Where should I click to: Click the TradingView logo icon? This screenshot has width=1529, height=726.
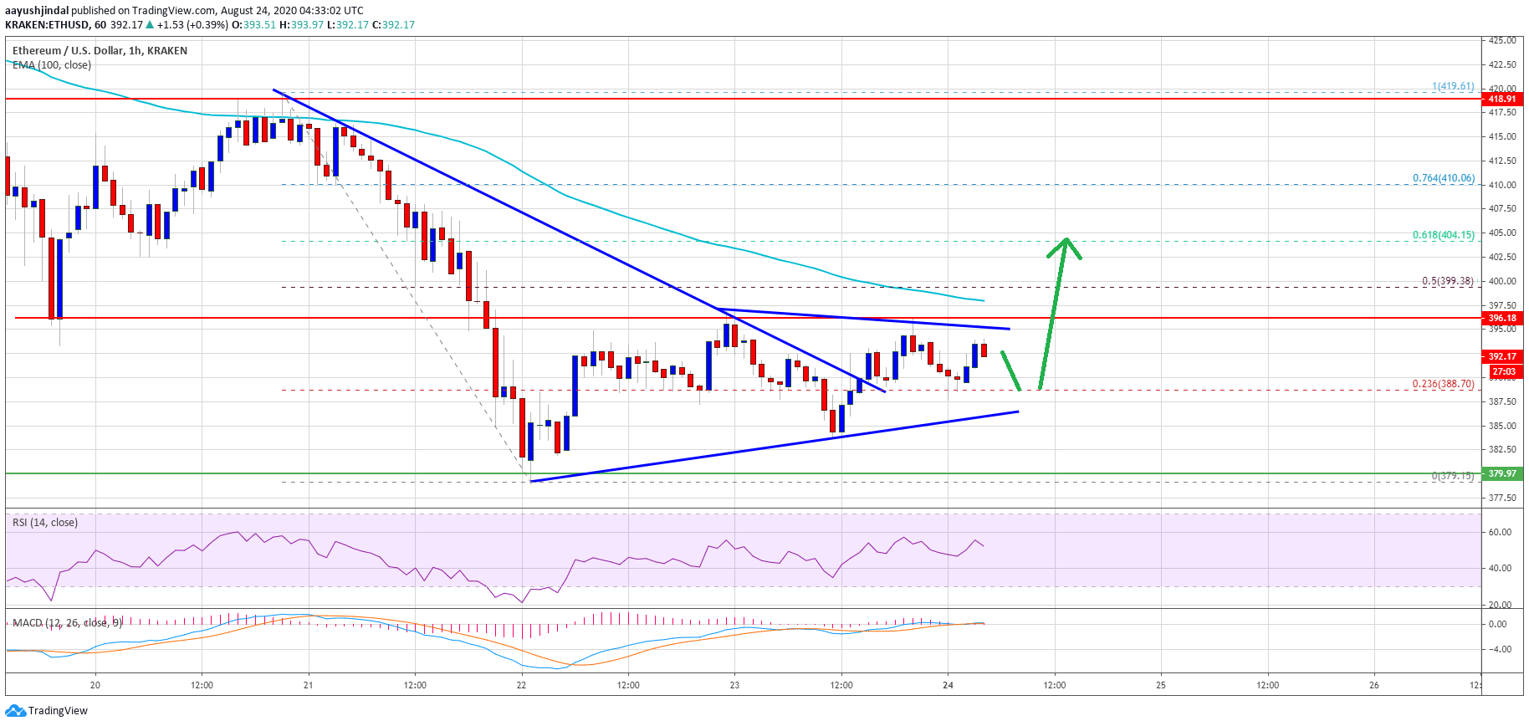tap(15, 710)
